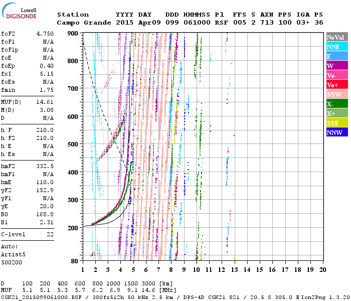351x301 pixels.
Task: Click the C-level value 22
Action: [50, 234]
